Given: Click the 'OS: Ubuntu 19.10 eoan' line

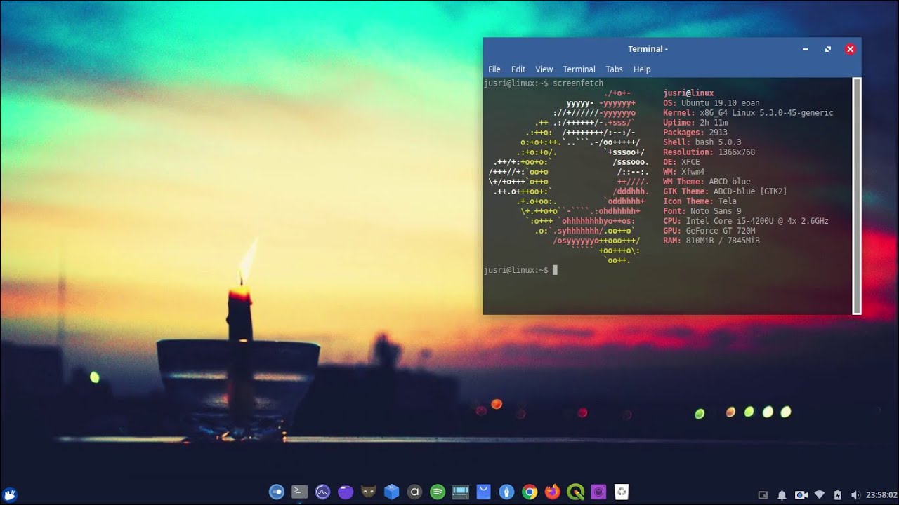Looking at the screenshot, I should tap(711, 103).
